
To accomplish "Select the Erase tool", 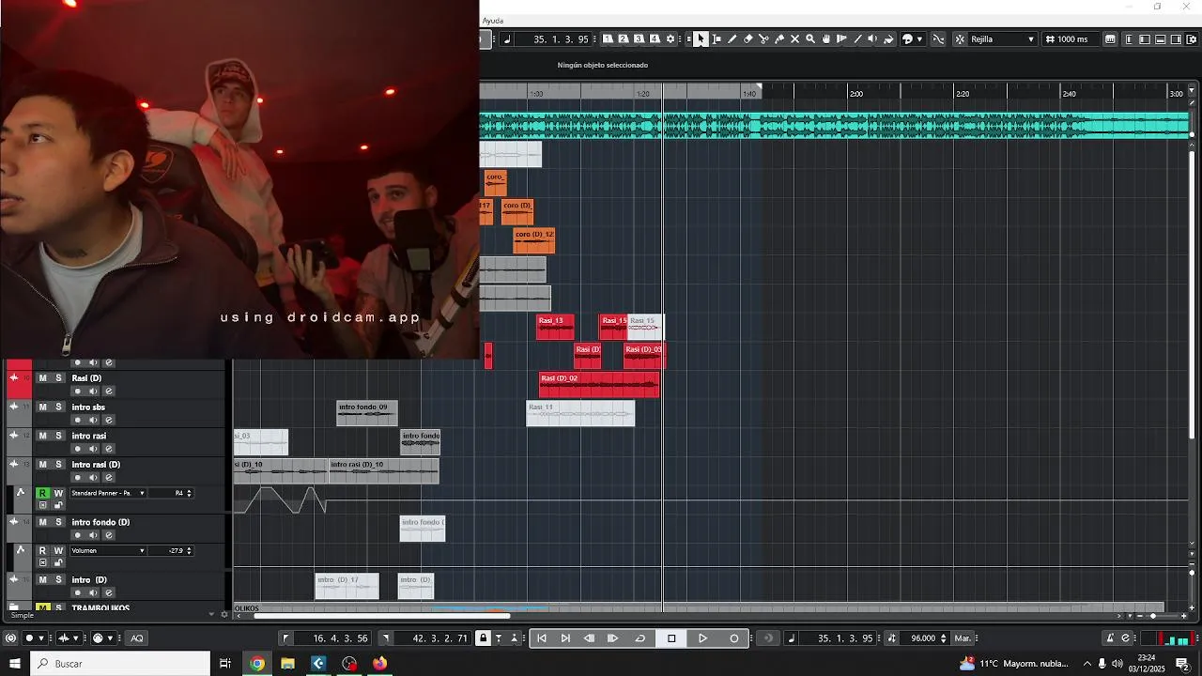I will point(747,38).
